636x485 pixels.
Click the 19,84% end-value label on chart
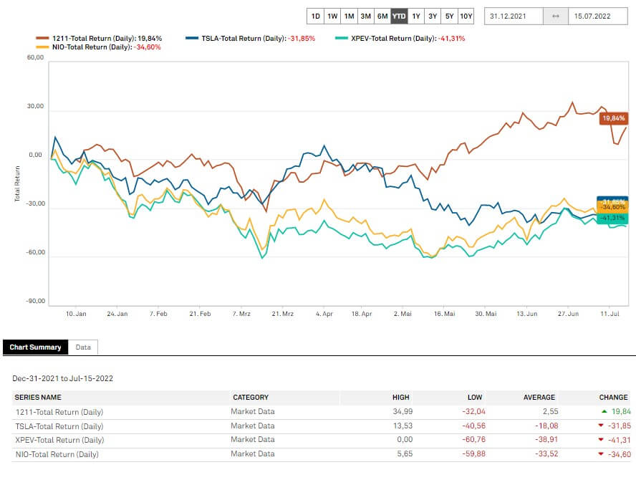[614, 117]
